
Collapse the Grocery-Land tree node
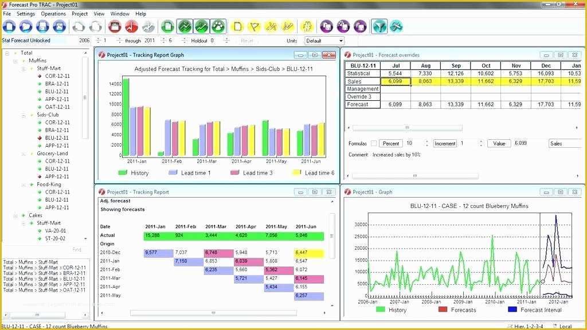23,154
